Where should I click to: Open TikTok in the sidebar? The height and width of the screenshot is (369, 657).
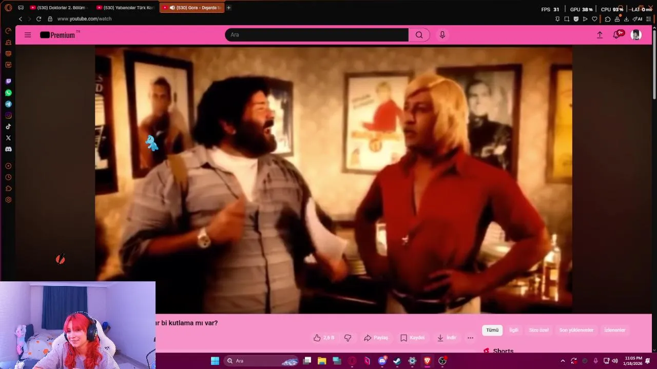8,127
